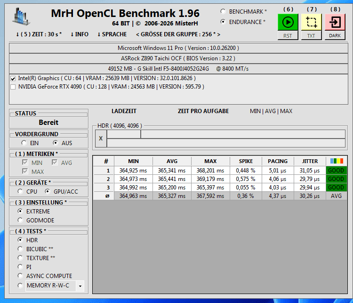The height and width of the screenshot is (303, 353).
Task: Click the X button beside HDR progress bar
Action: (x=101, y=139)
